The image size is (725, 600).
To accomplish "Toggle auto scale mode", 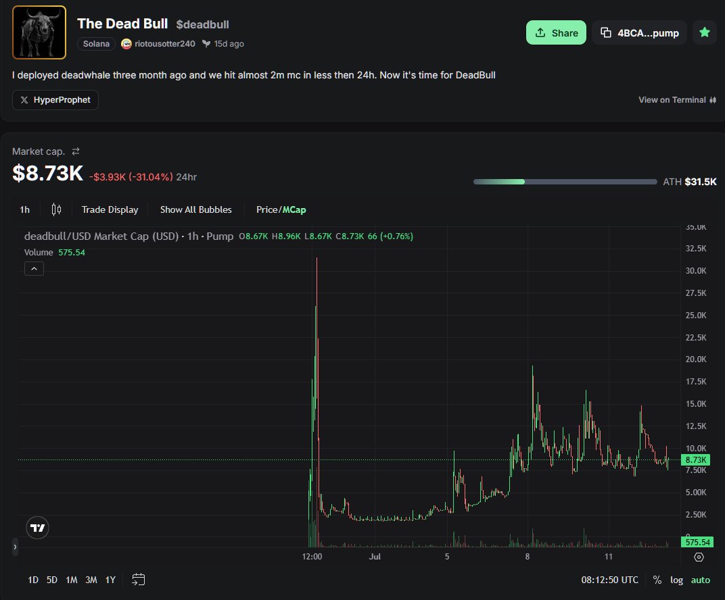I will [700, 580].
